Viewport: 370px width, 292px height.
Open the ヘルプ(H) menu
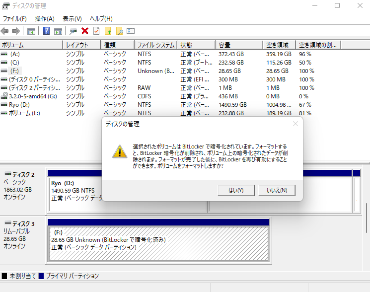pos(101,19)
